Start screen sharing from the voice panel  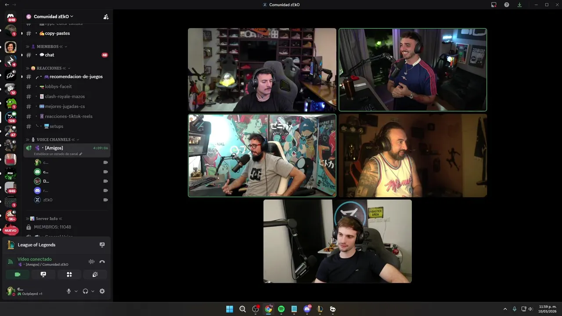point(43,274)
